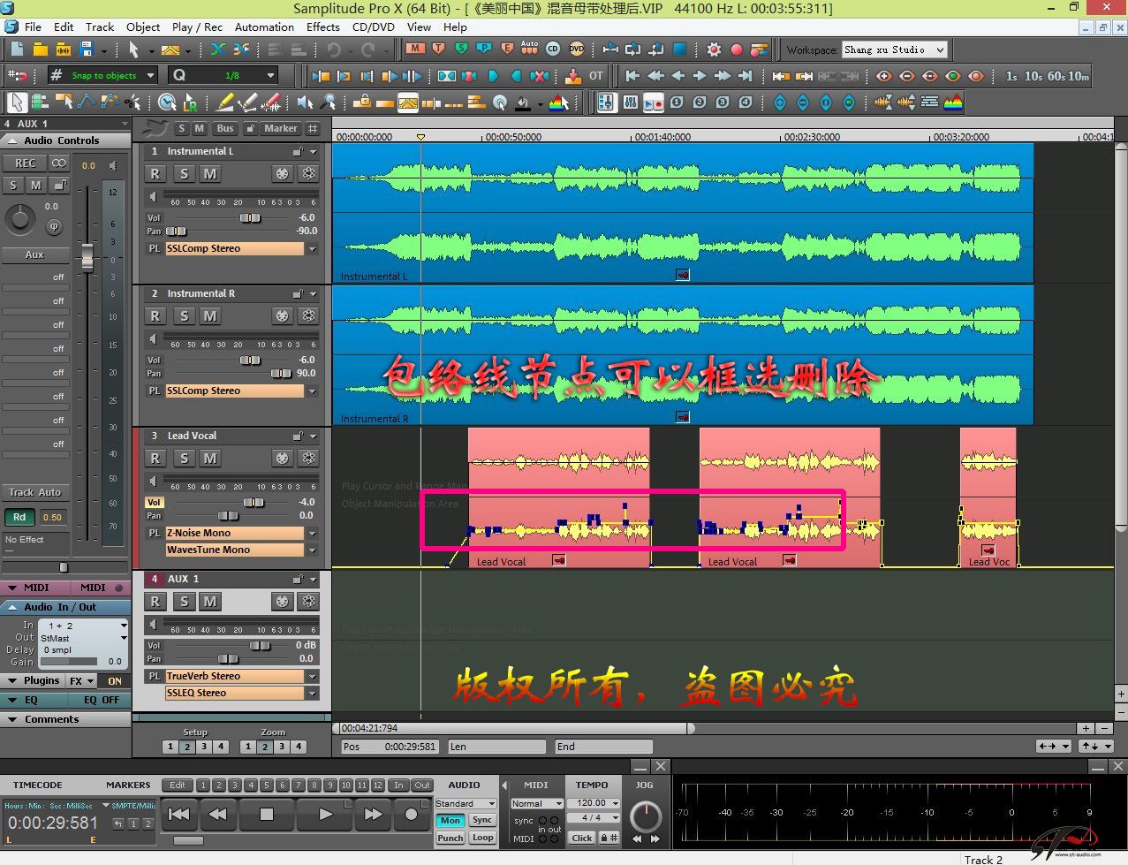Toggle the metronome Click button

(x=582, y=838)
